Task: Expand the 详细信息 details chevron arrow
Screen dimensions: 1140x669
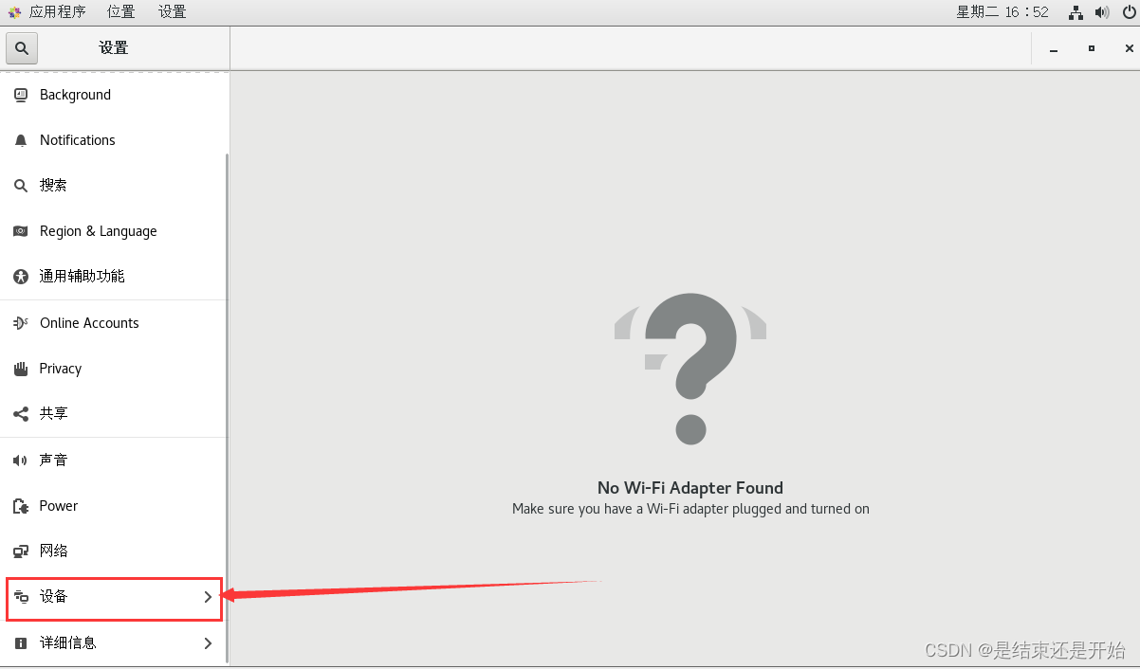Action: pos(208,643)
